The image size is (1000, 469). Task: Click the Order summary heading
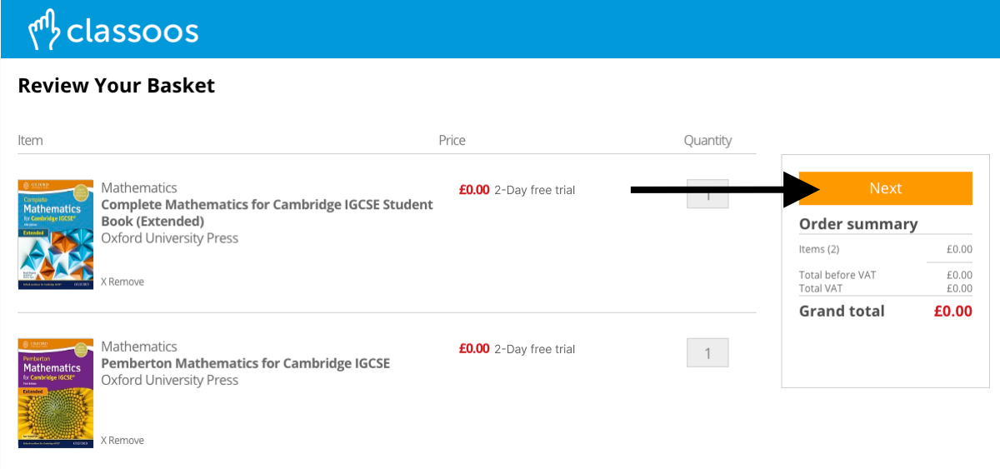coord(858,224)
